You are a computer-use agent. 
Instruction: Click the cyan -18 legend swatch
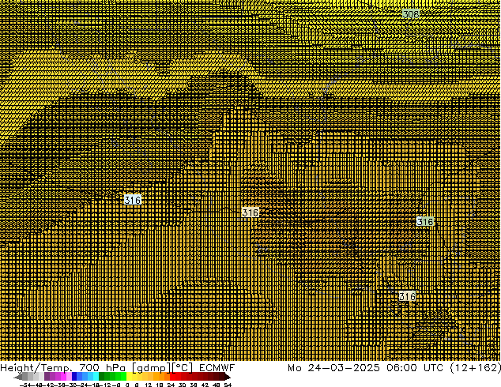click(x=96, y=376)
